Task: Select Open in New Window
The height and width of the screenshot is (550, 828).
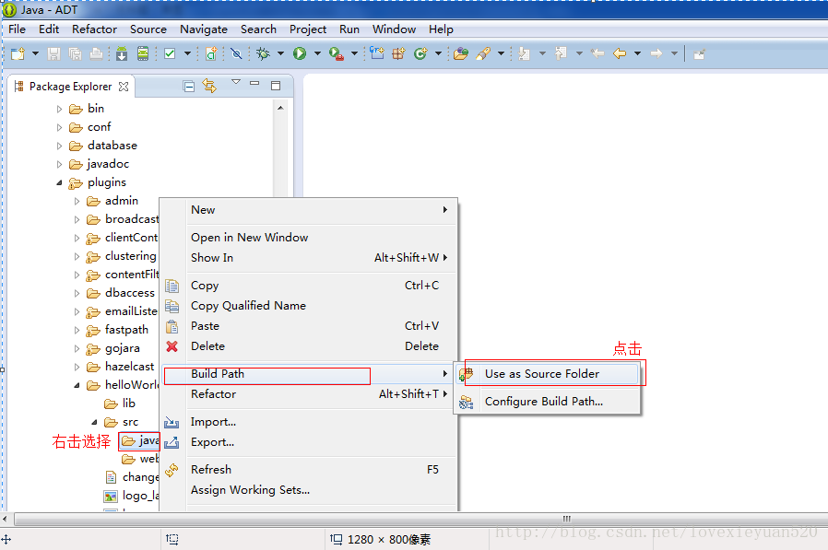Action: 308,238
